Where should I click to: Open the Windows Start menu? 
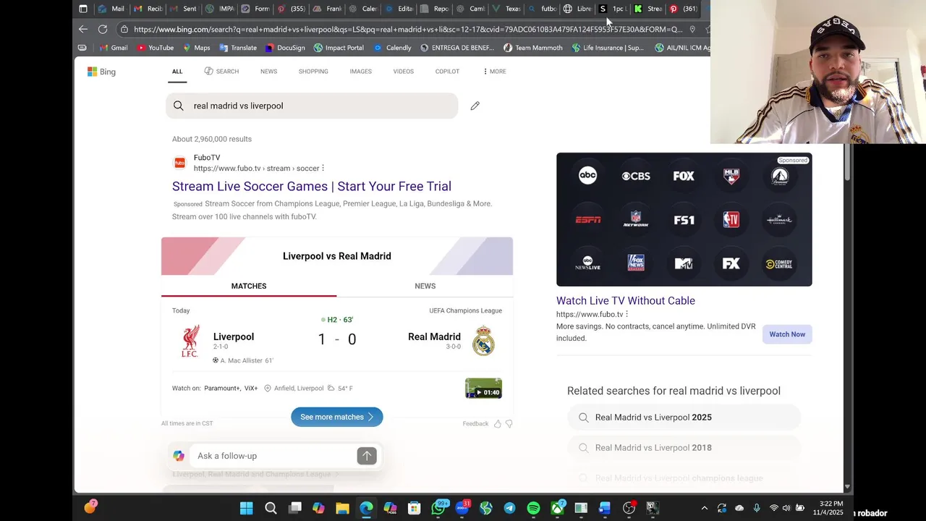(x=247, y=508)
